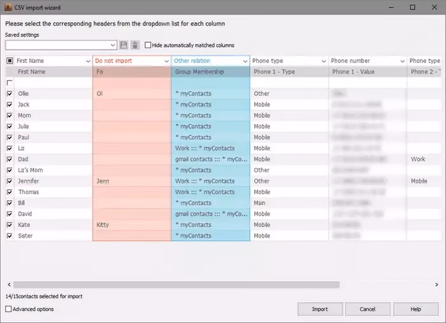Open the Other relation column dropdown
Image resolution: width=446 pixels, height=323 pixels.
point(245,61)
